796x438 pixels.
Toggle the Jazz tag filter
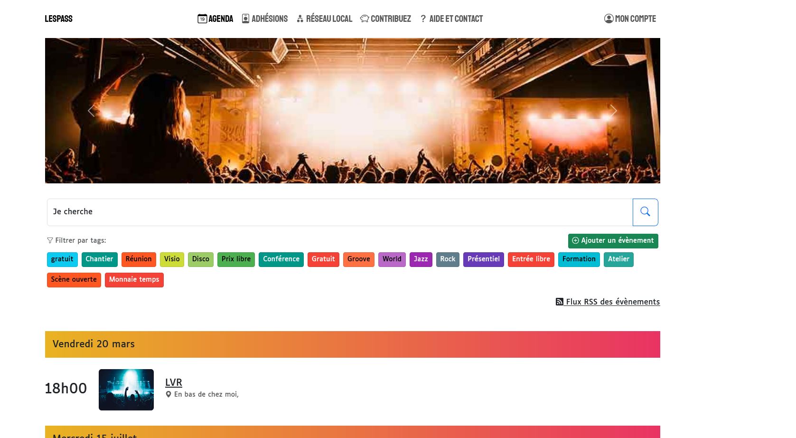(x=421, y=259)
